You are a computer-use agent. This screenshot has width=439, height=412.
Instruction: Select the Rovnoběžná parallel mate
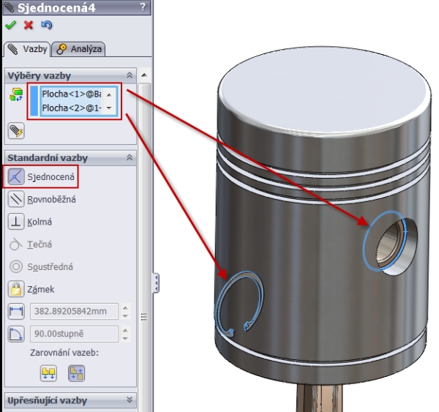point(42,199)
